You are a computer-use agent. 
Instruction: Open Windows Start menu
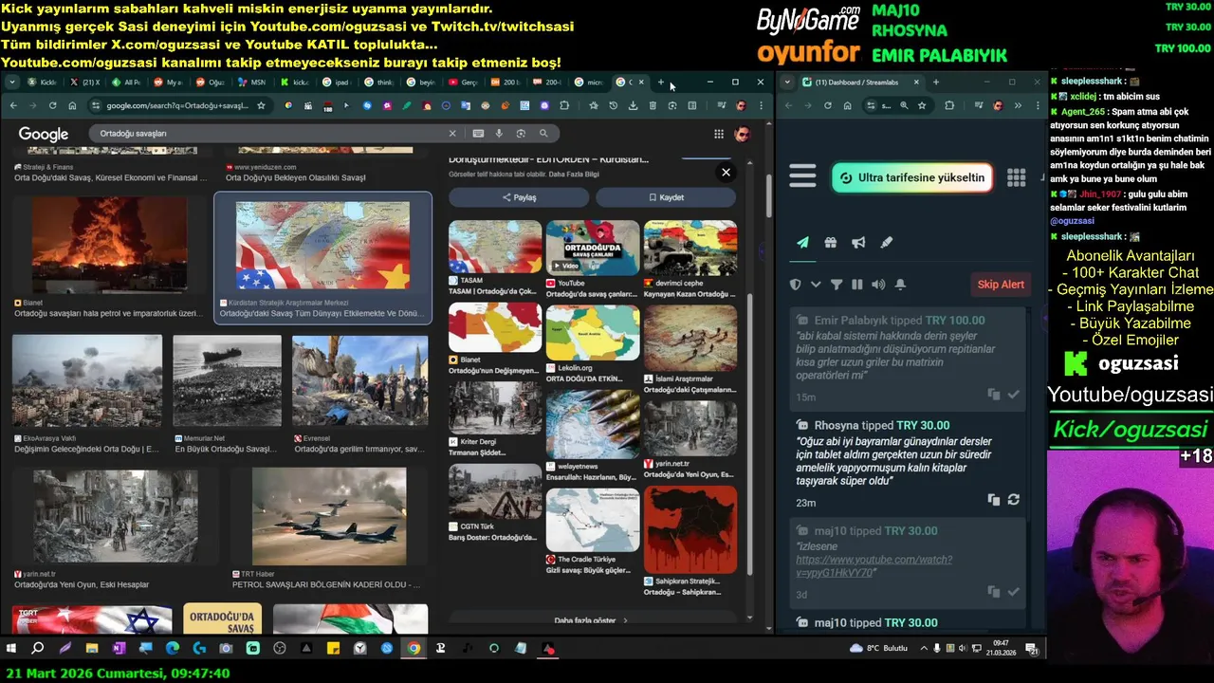[11, 649]
